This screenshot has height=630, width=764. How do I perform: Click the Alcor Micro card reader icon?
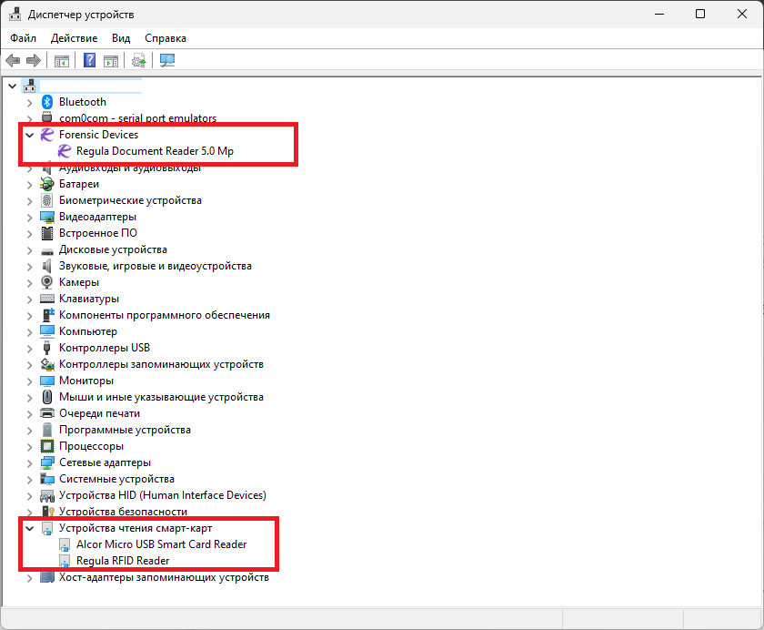65,544
